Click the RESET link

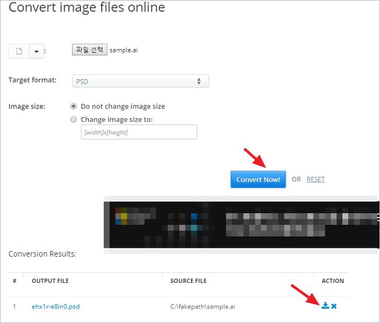pyautogui.click(x=315, y=179)
